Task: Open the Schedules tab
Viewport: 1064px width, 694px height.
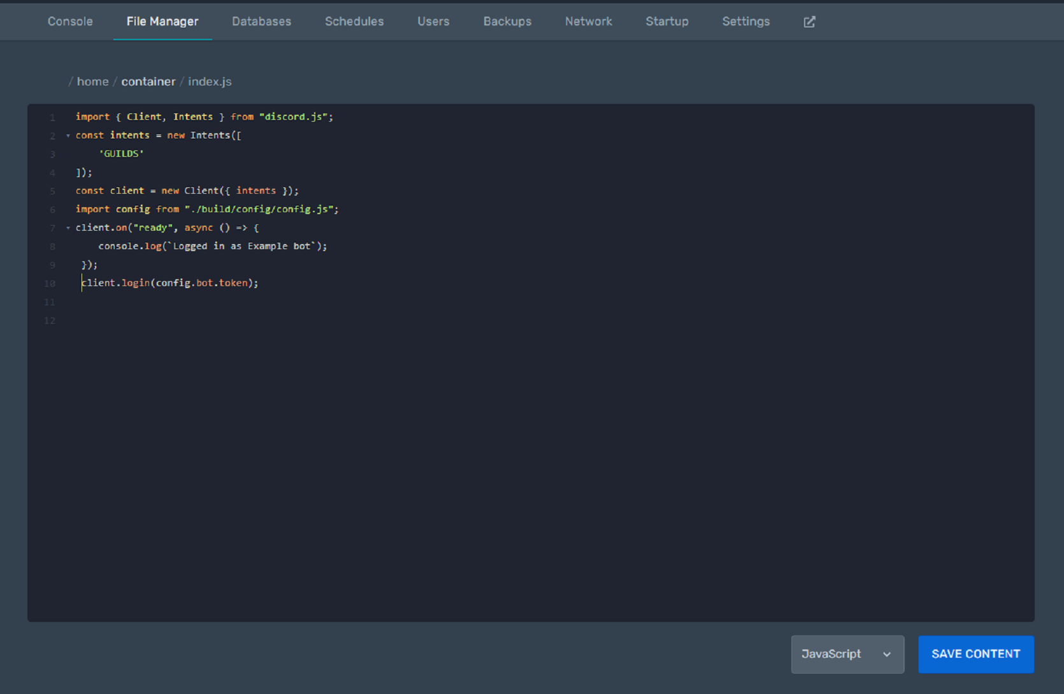Action: [x=354, y=21]
